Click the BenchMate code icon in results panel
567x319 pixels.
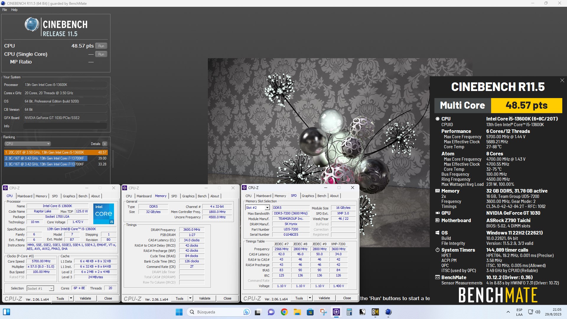tap(437, 277)
